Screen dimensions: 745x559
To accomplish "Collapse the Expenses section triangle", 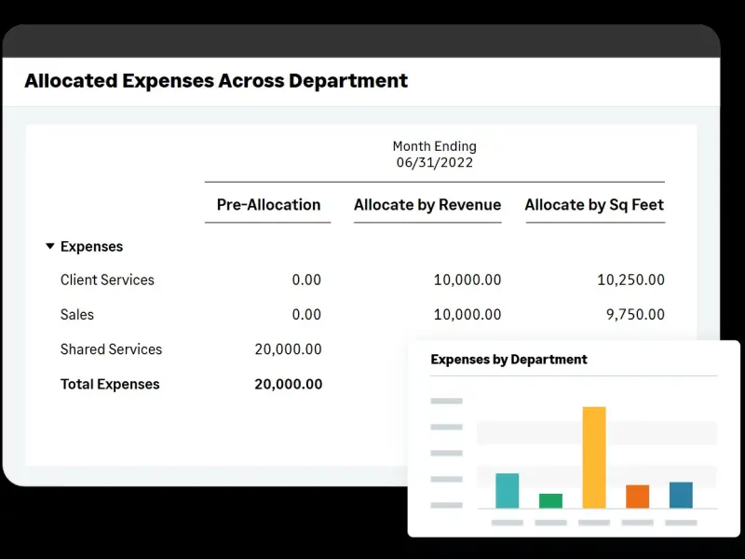I will 50,247.
